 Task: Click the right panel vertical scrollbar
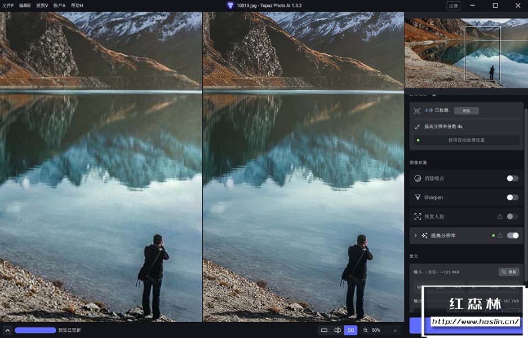[x=526, y=196]
